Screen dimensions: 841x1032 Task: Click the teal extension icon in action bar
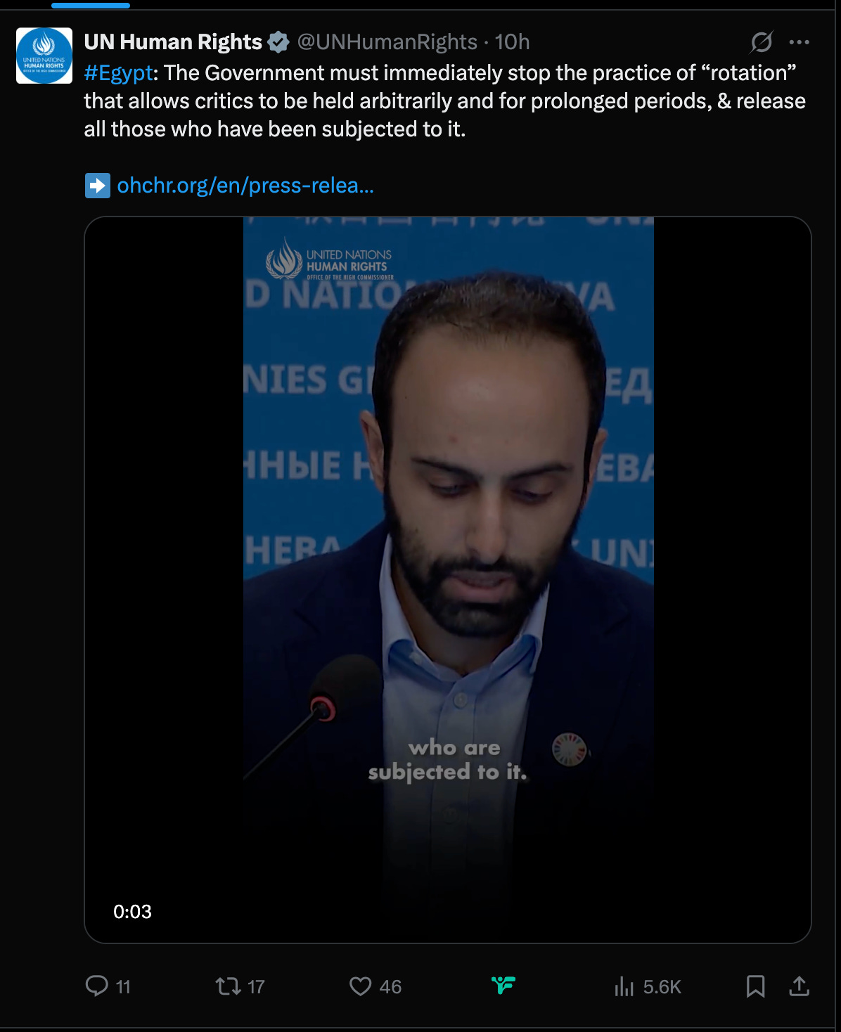(503, 986)
